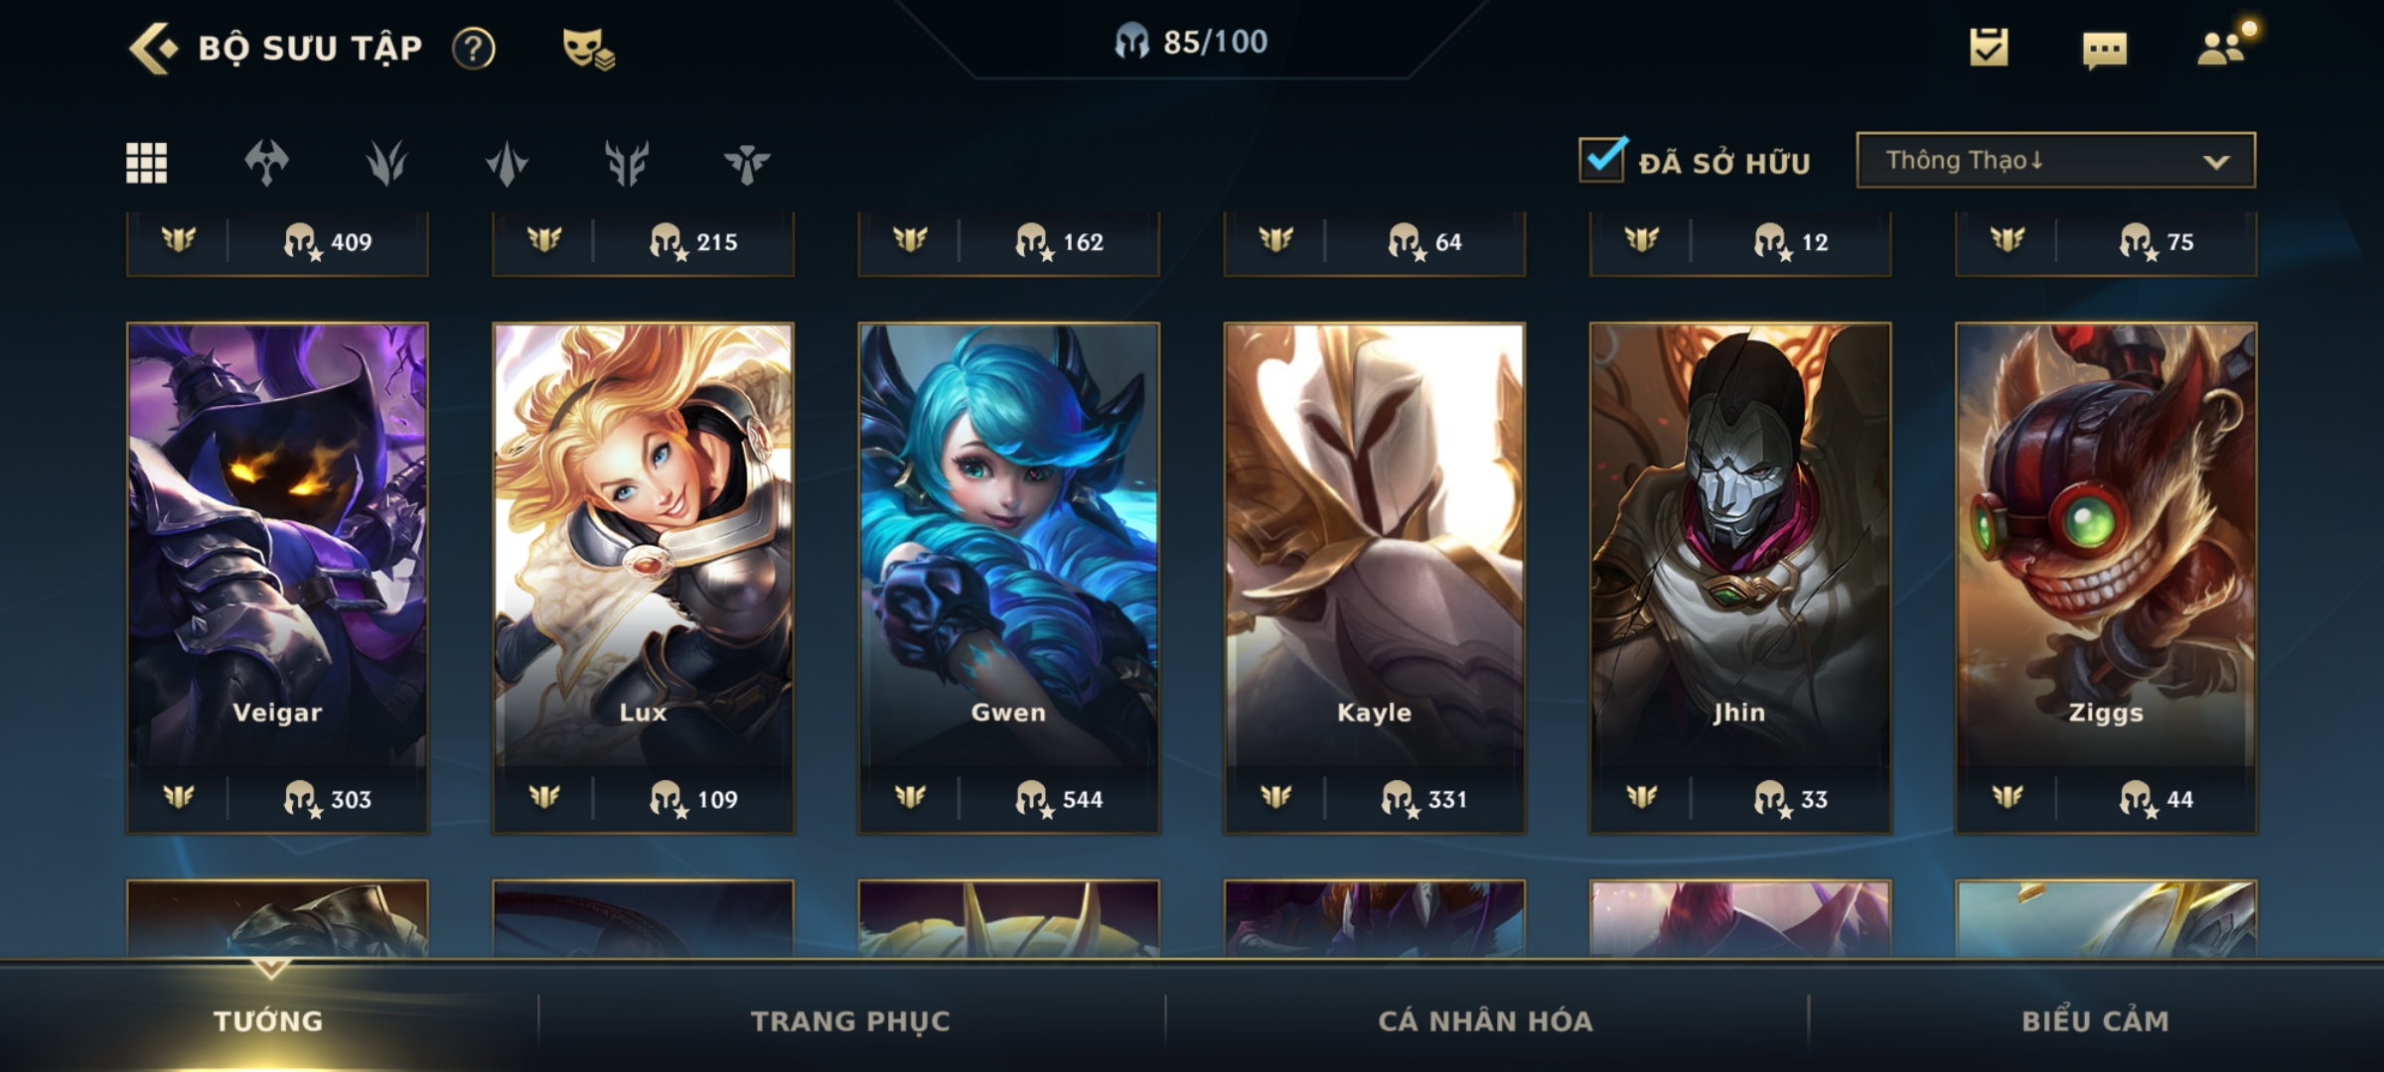Open the chat message icon
The width and height of the screenshot is (2384, 1072).
click(2104, 50)
